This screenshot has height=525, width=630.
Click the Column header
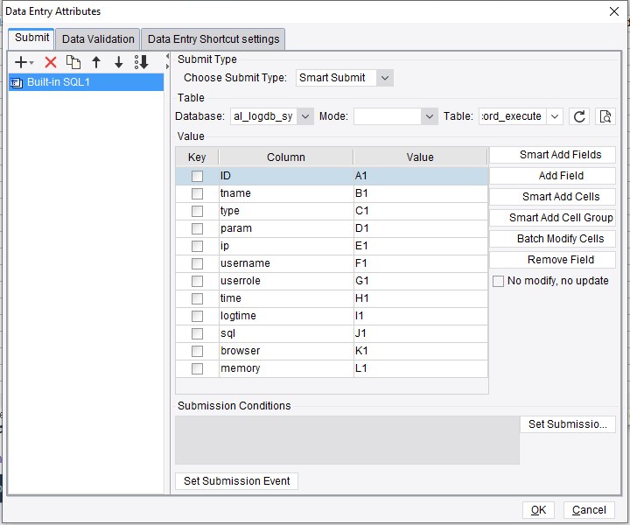286,157
